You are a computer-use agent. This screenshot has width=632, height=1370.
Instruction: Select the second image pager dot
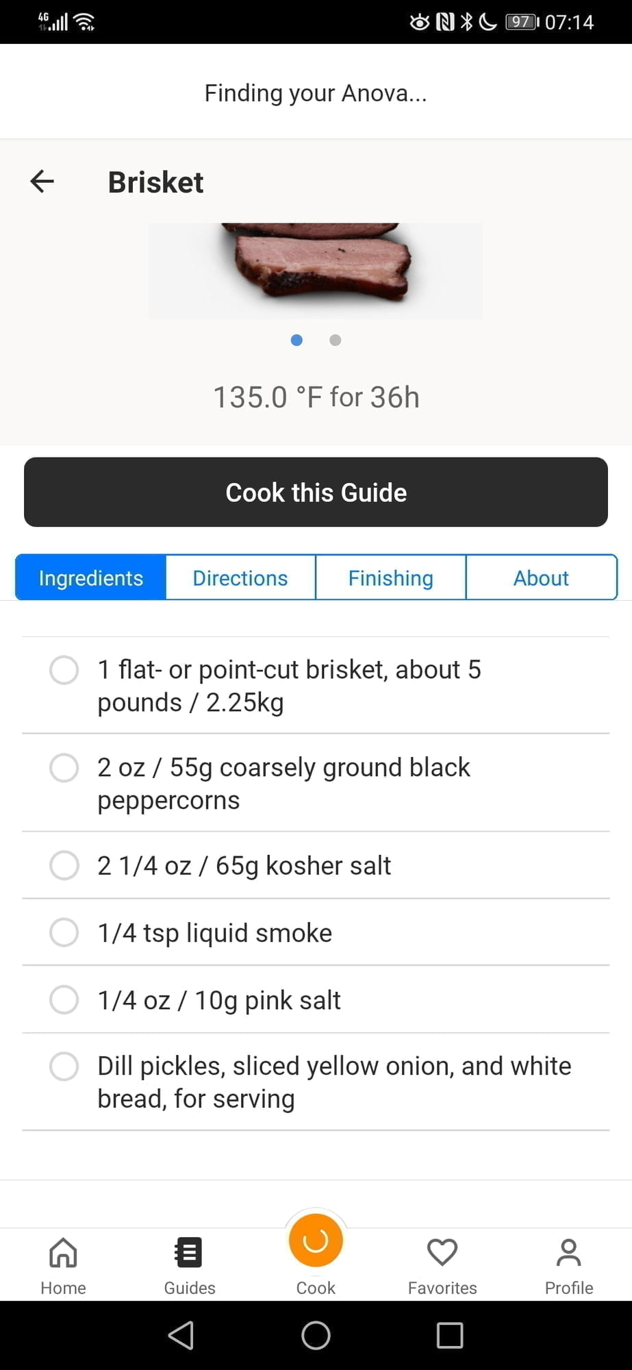(x=335, y=340)
